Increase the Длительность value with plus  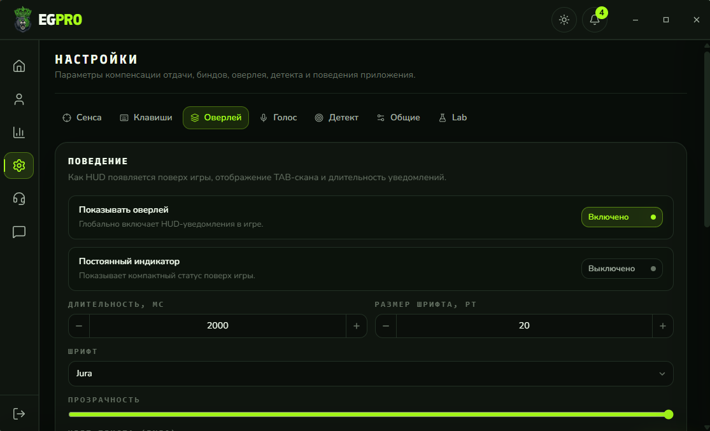[357, 326]
